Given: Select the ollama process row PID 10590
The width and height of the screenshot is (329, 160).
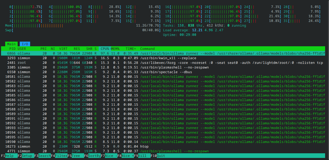Looking at the screenshot, I should tap(163, 142).
